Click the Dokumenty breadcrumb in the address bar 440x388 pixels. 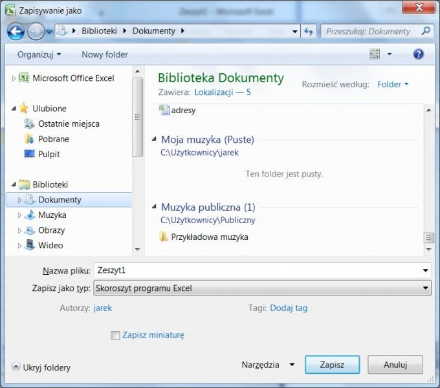[x=153, y=31]
